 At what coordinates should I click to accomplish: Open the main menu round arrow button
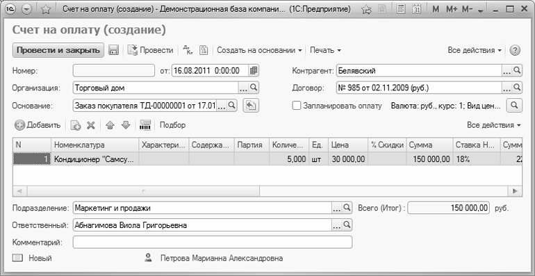(x=26, y=9)
